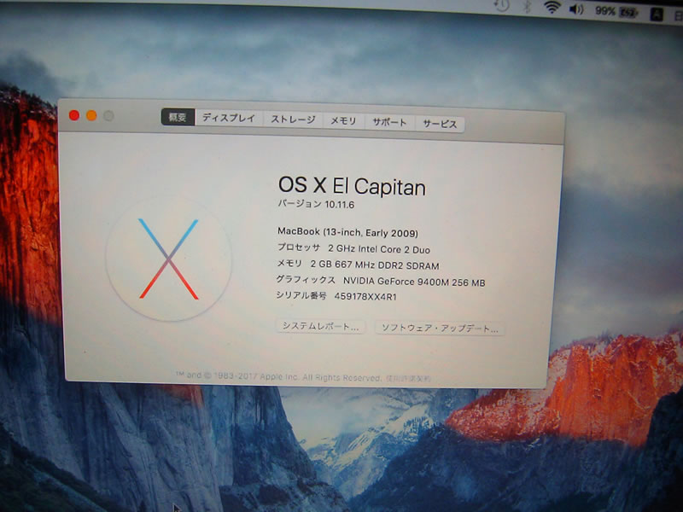
Task: Open the input source 'A' menu icon
Action: tap(657, 15)
